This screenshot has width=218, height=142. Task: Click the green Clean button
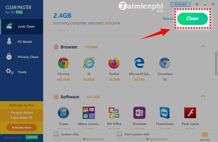point(193,19)
